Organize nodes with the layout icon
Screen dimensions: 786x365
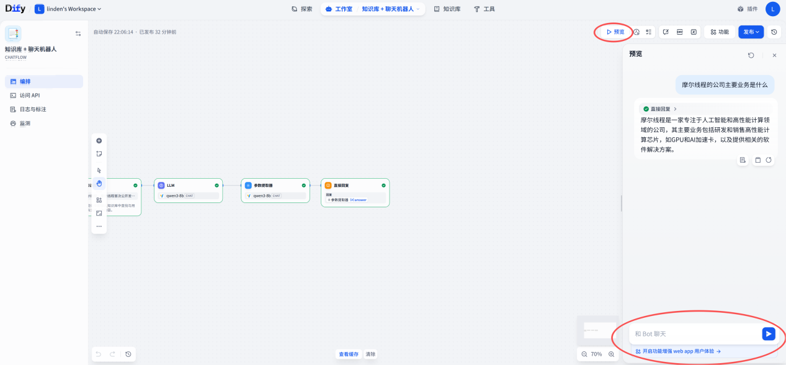coord(99,200)
